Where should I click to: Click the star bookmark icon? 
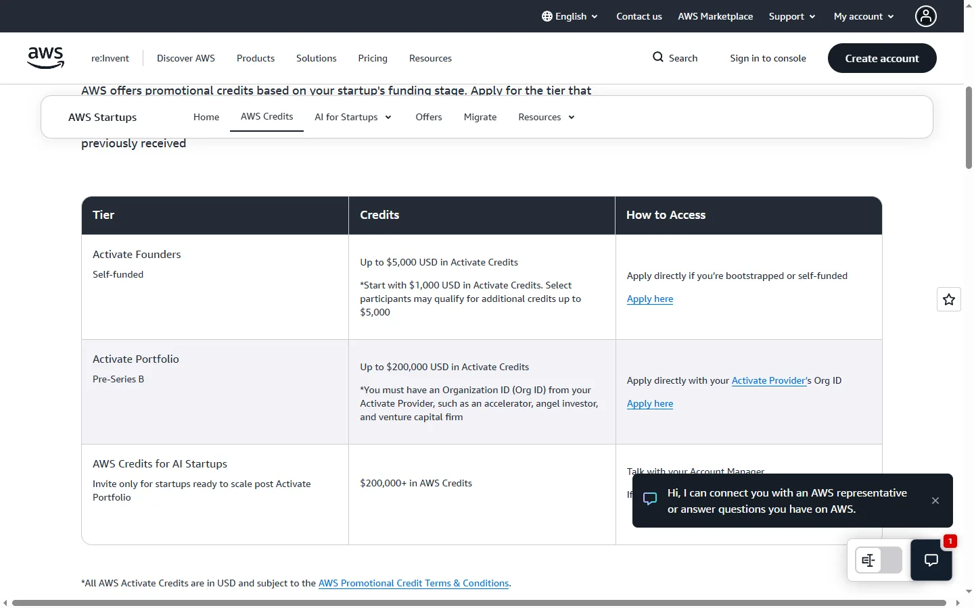point(949,299)
